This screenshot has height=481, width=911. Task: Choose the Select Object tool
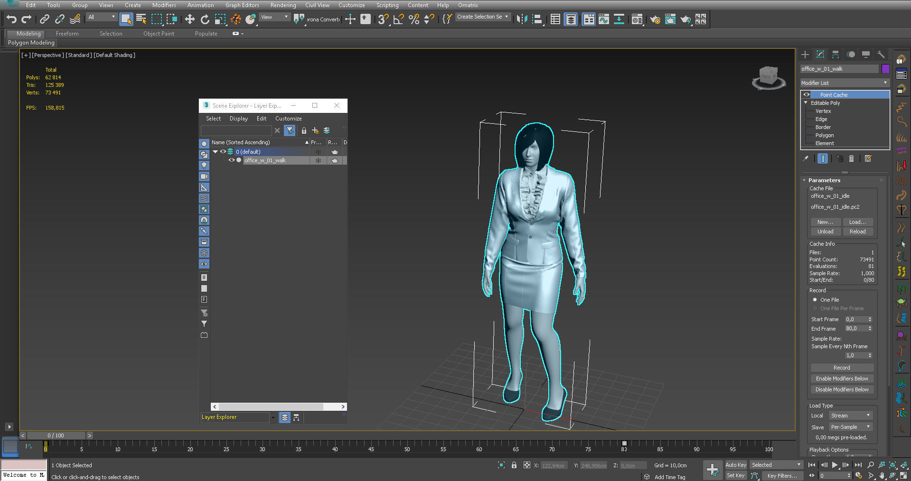(126, 19)
